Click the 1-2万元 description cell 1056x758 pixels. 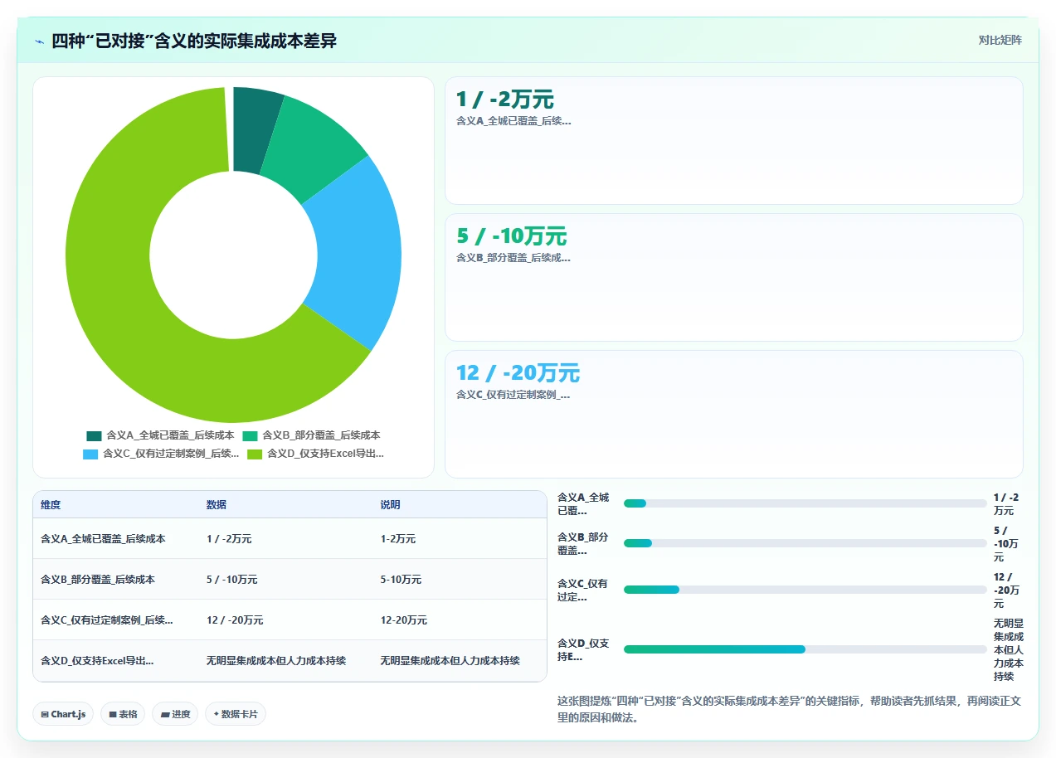point(398,539)
